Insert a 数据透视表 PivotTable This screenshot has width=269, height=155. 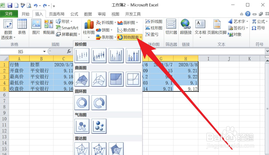pyautogui.click(x=8, y=29)
